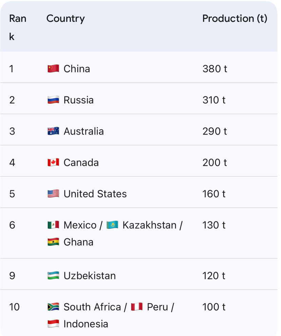The image size is (281, 336).
Task: Click the United States flag icon
Action: (53, 194)
